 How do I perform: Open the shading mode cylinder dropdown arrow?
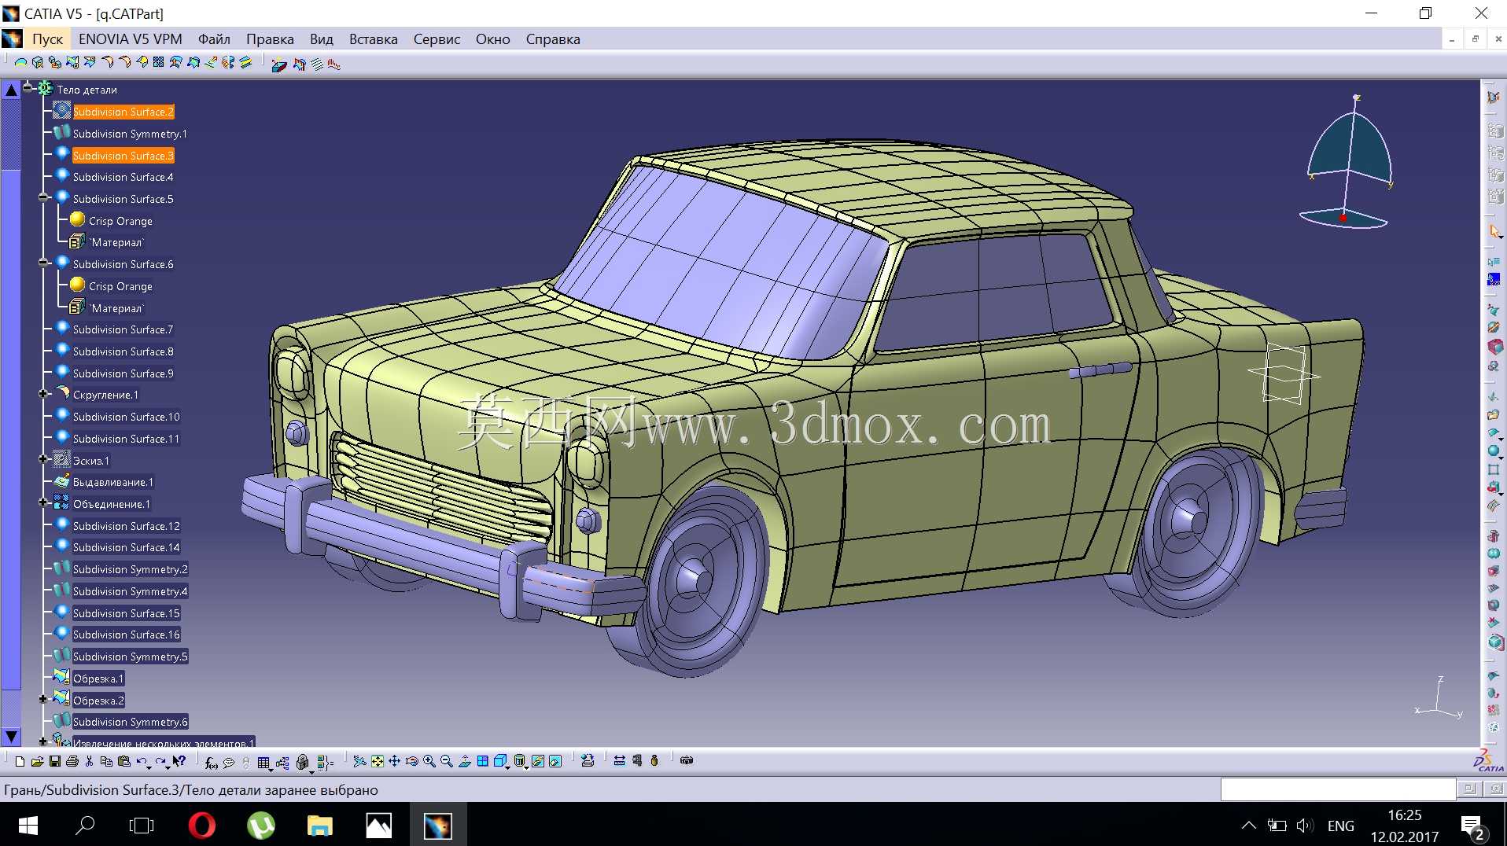(526, 767)
